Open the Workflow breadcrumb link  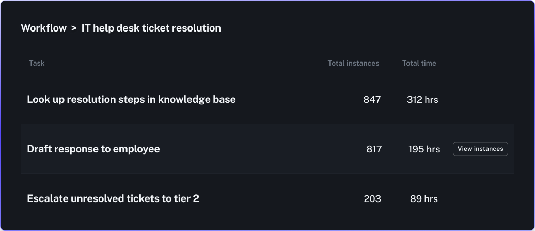pyautogui.click(x=43, y=28)
